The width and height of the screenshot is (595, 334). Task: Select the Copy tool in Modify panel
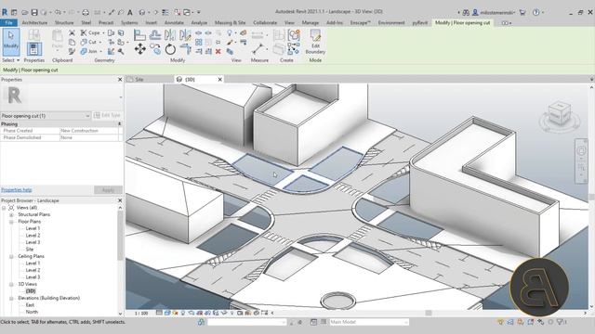[x=155, y=49]
